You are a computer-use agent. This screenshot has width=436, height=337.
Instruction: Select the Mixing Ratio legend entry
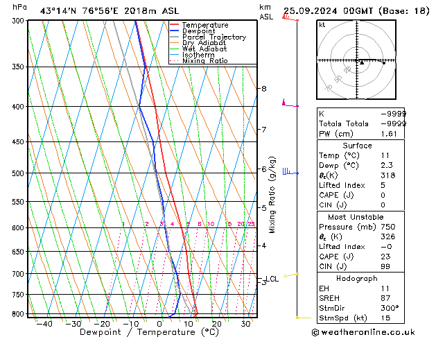(204, 61)
